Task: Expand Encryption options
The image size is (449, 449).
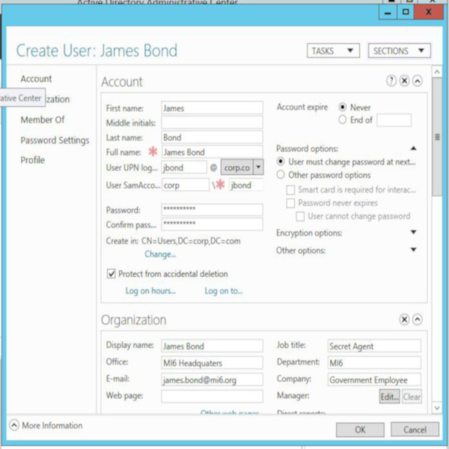Action: tap(413, 232)
